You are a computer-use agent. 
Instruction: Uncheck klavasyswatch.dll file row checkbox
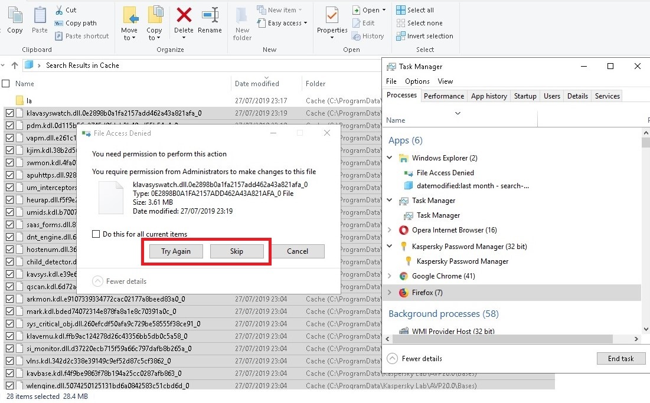pos(9,113)
